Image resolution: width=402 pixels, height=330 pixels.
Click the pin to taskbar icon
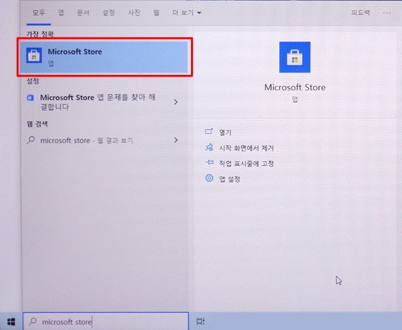point(209,162)
